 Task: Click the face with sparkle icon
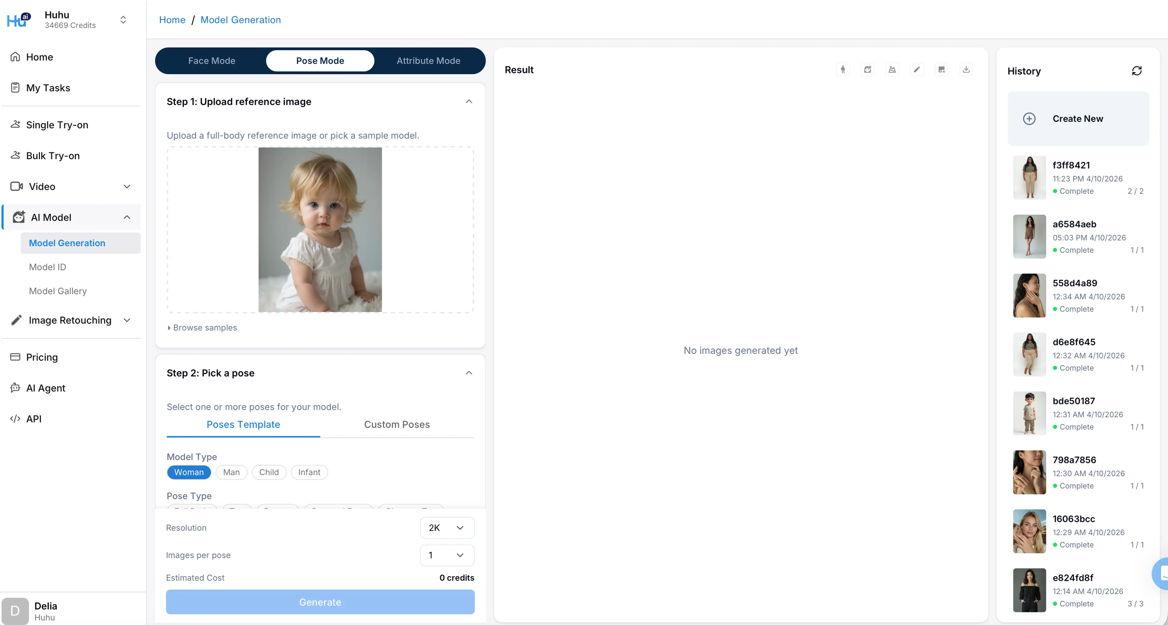(x=867, y=69)
